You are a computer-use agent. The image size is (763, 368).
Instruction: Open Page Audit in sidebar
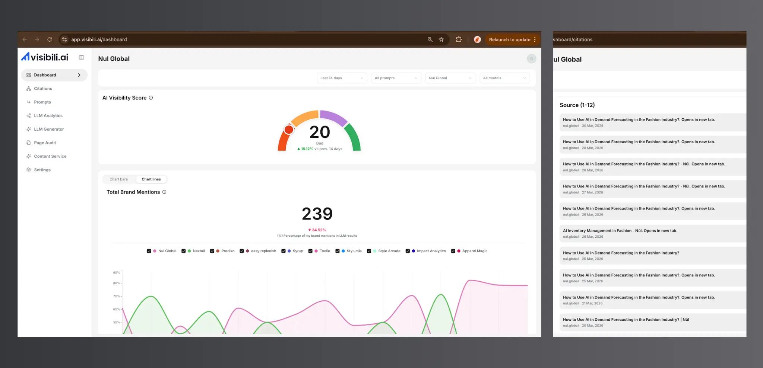coord(45,143)
